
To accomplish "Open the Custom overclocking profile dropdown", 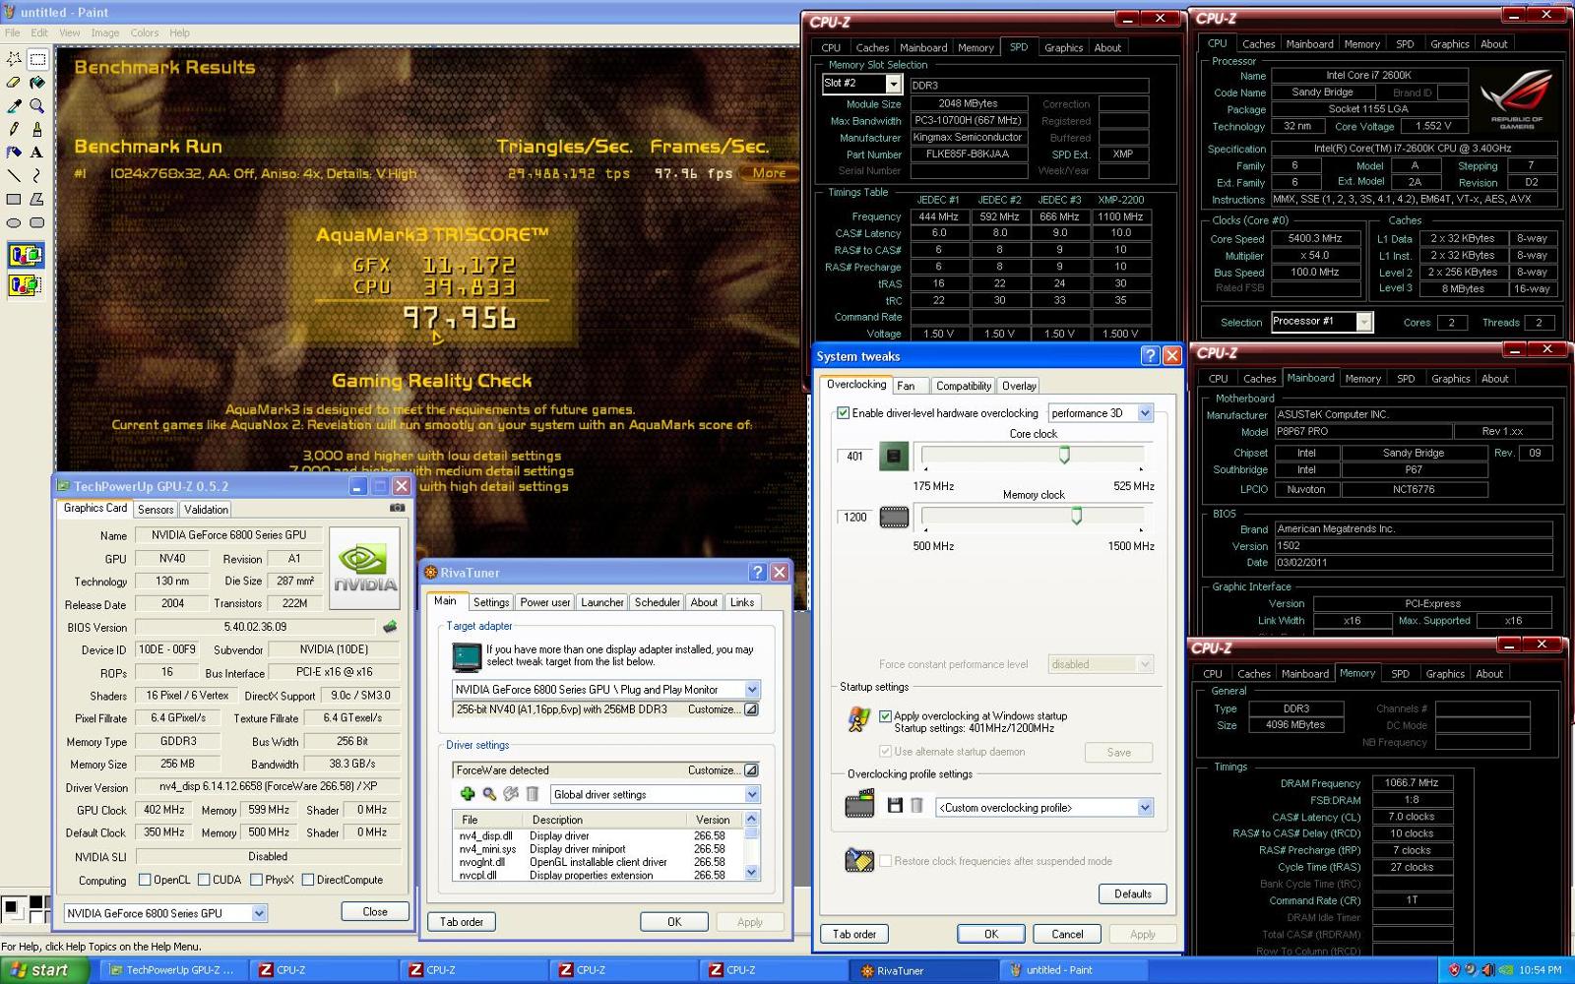I will point(1145,808).
